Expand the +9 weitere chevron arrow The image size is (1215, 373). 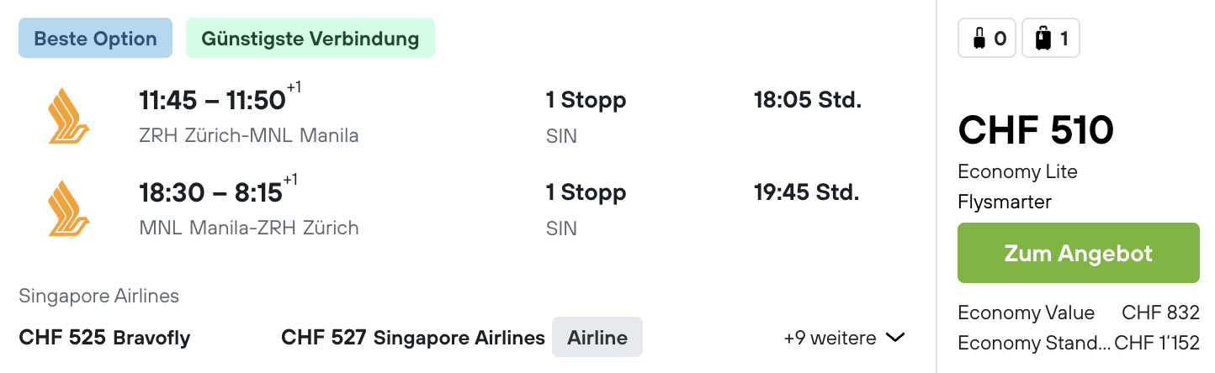click(895, 338)
